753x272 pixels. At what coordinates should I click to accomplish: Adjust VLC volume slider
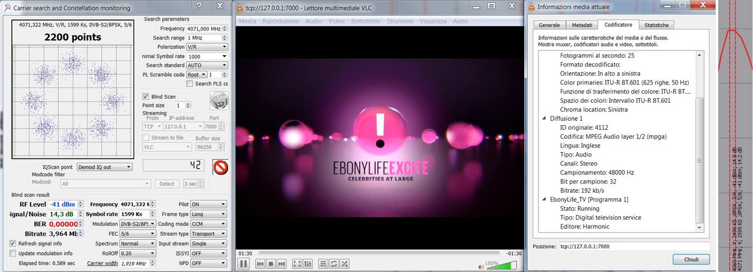(502, 266)
